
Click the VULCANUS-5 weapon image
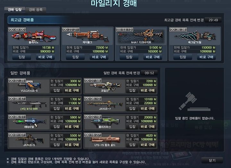click(x=29, y=86)
